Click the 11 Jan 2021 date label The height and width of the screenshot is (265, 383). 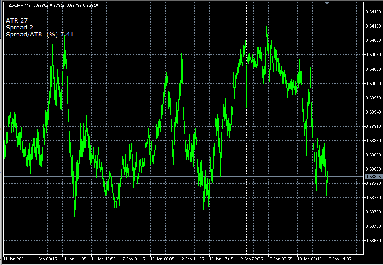14,259
